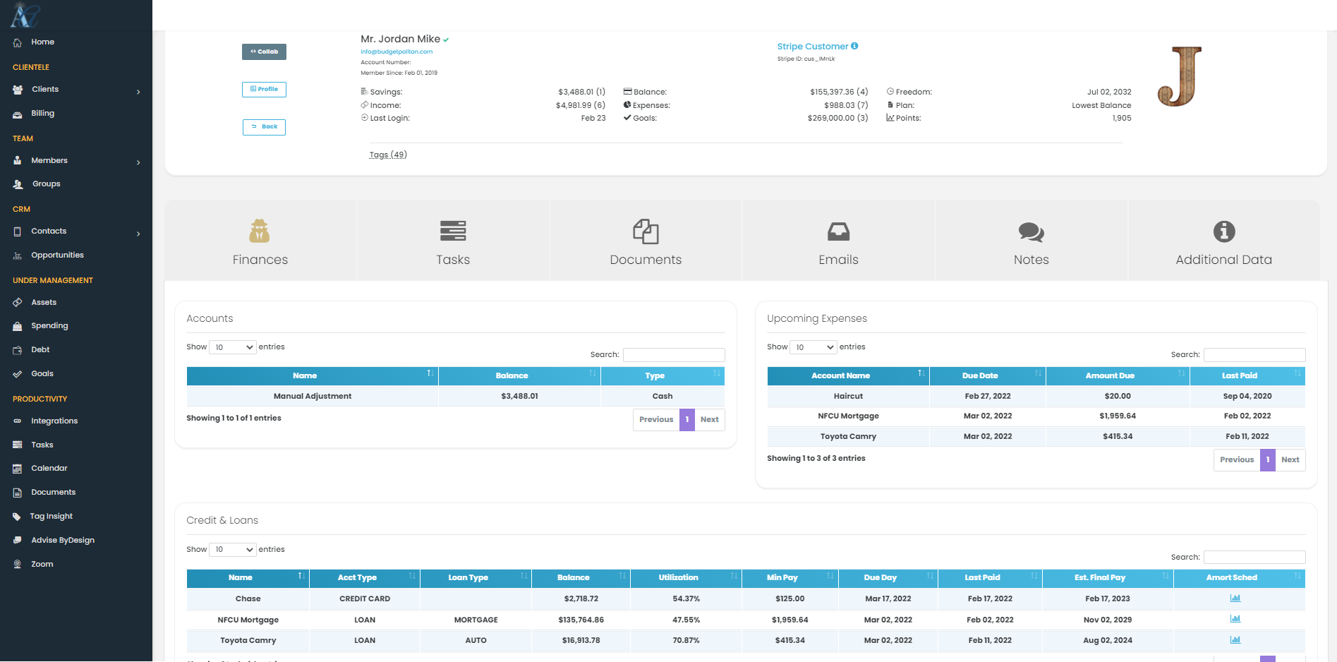Switch to the Emails tab
1337x662 pixels.
[x=838, y=240]
